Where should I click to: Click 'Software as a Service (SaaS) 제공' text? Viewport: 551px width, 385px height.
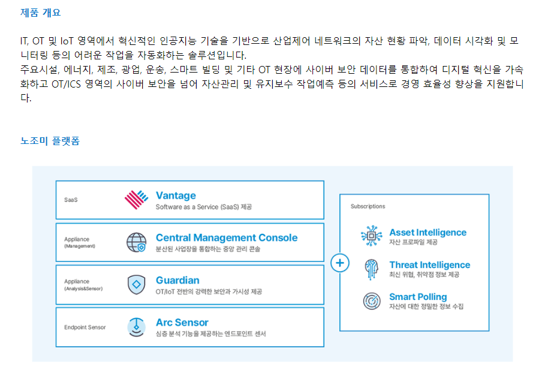coord(203,207)
